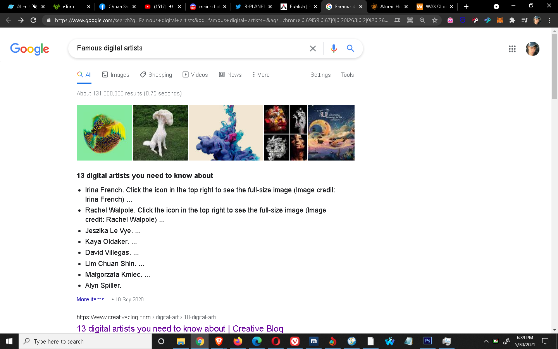Viewport: 558px width, 349px height.
Task: Reload the current page
Action: pyautogui.click(x=33, y=20)
